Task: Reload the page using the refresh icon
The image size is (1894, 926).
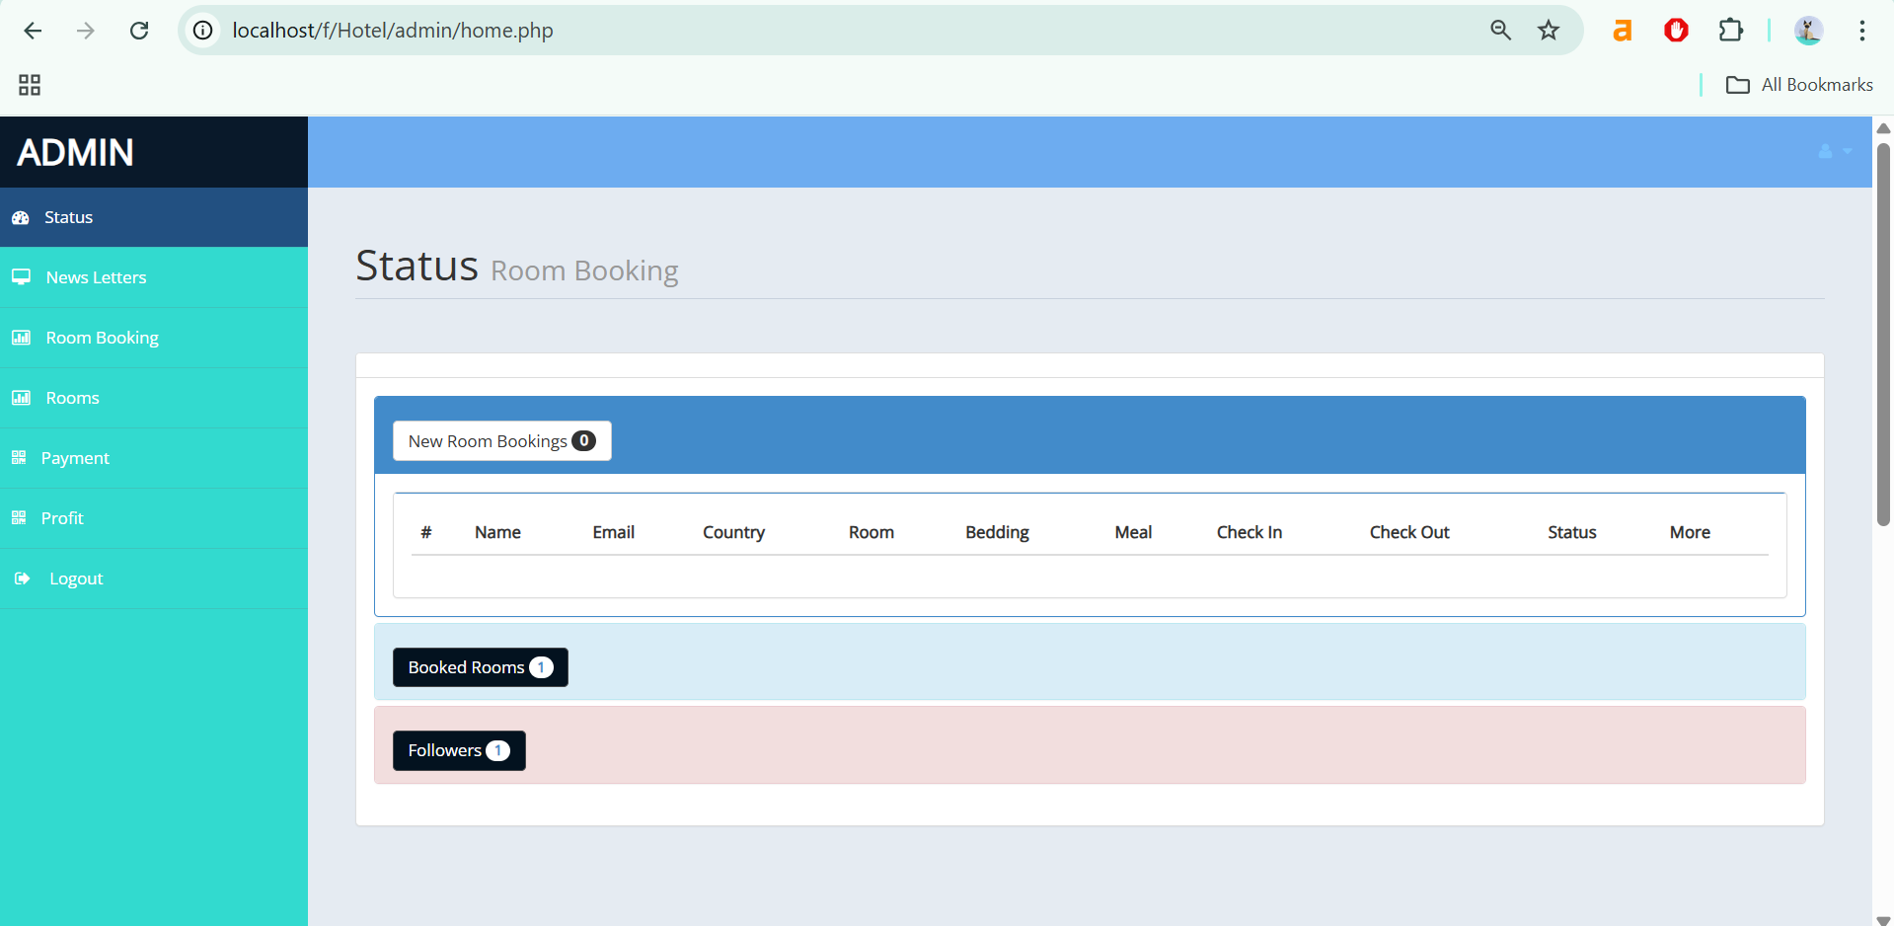Action: point(139,31)
